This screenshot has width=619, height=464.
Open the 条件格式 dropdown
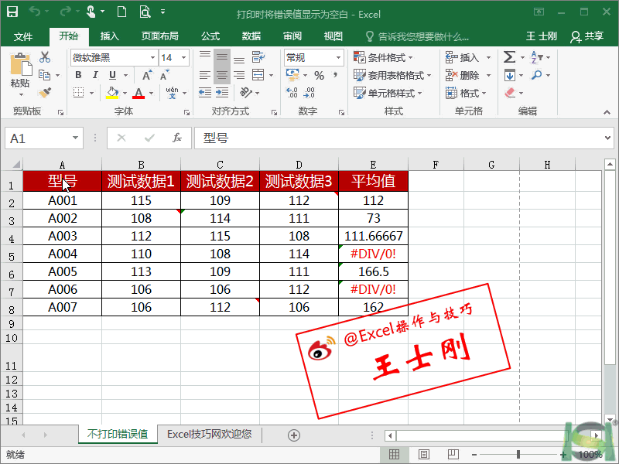(x=383, y=57)
